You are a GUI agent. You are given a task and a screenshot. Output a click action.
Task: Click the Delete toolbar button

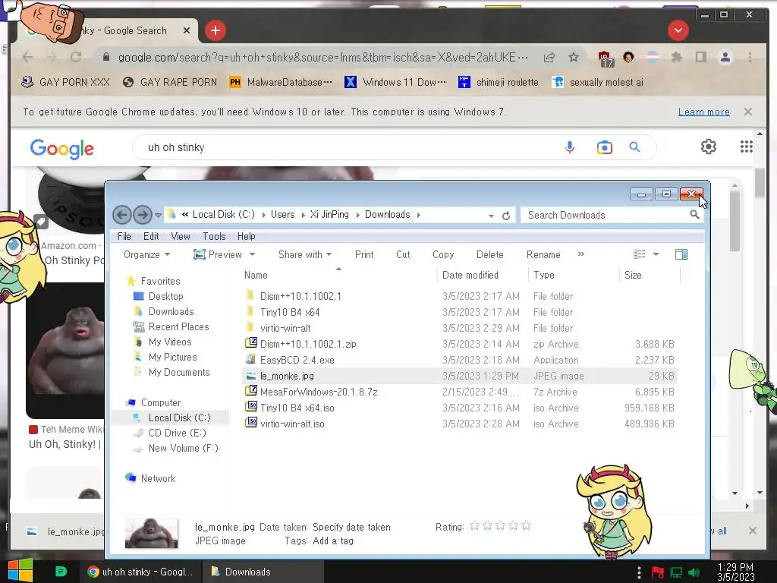[x=490, y=254]
